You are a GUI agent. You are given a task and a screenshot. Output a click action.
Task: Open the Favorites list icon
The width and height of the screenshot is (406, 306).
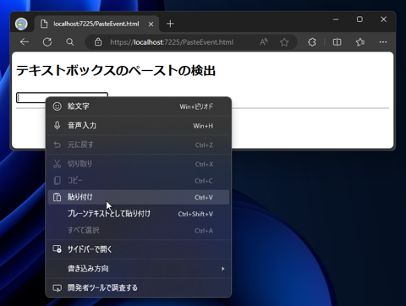(360, 42)
